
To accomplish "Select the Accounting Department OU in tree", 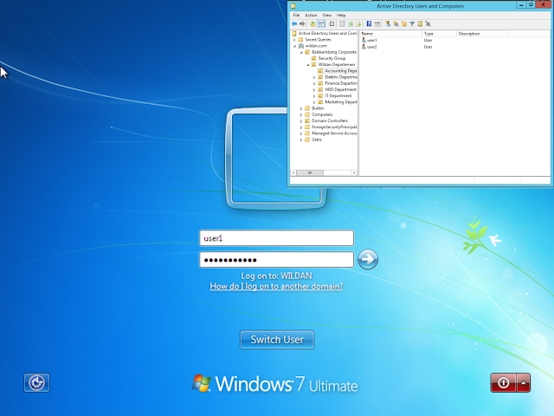I will (340, 71).
